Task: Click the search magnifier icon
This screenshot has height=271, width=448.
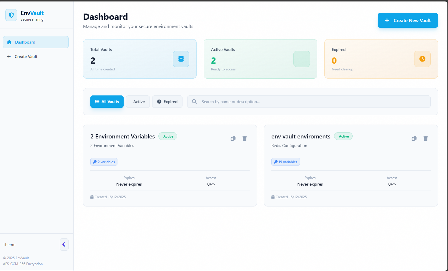Action: [x=194, y=101]
